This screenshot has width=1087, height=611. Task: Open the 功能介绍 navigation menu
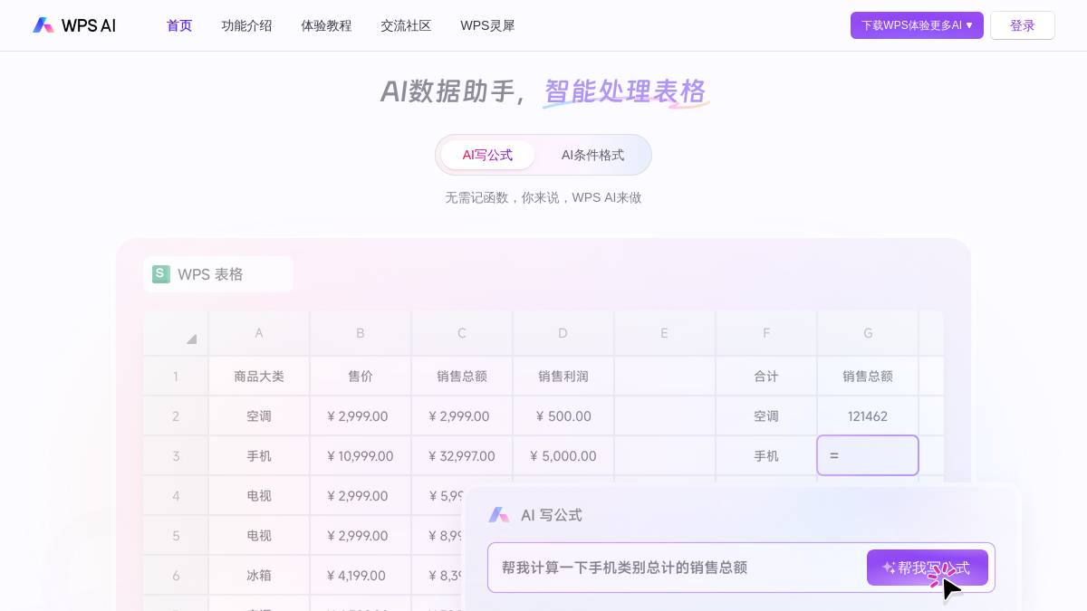(245, 25)
